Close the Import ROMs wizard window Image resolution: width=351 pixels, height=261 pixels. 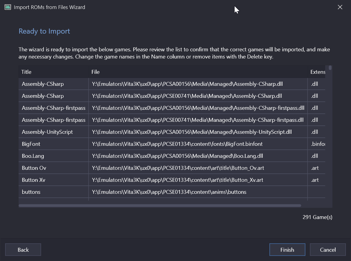[x=340, y=7]
